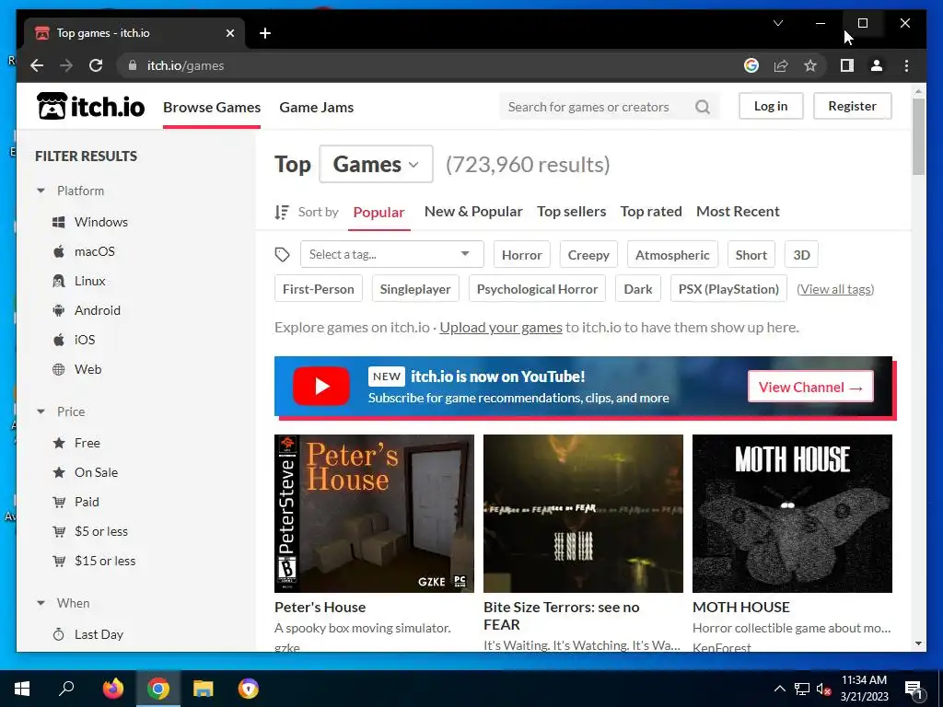Open the Games category dropdown
The height and width of the screenshot is (707, 943).
tap(376, 164)
